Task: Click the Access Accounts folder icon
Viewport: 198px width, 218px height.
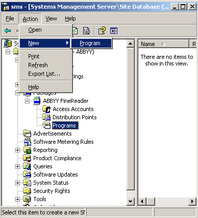Action: click(46, 109)
